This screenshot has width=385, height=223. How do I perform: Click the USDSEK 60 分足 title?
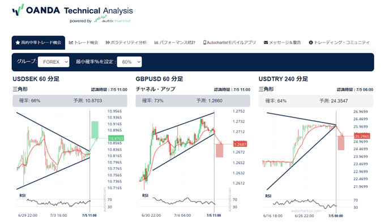(x=36, y=79)
